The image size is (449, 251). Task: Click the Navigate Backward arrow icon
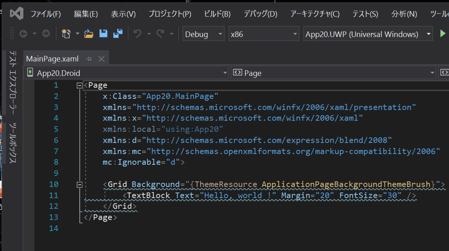[x=23, y=34]
